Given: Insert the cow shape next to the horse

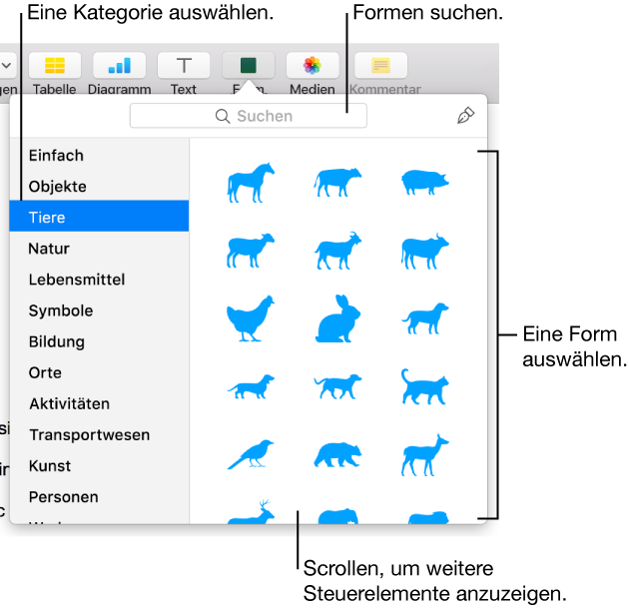Looking at the screenshot, I should coord(337,182).
